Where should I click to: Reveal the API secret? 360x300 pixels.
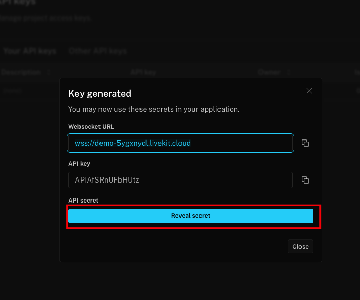click(191, 216)
